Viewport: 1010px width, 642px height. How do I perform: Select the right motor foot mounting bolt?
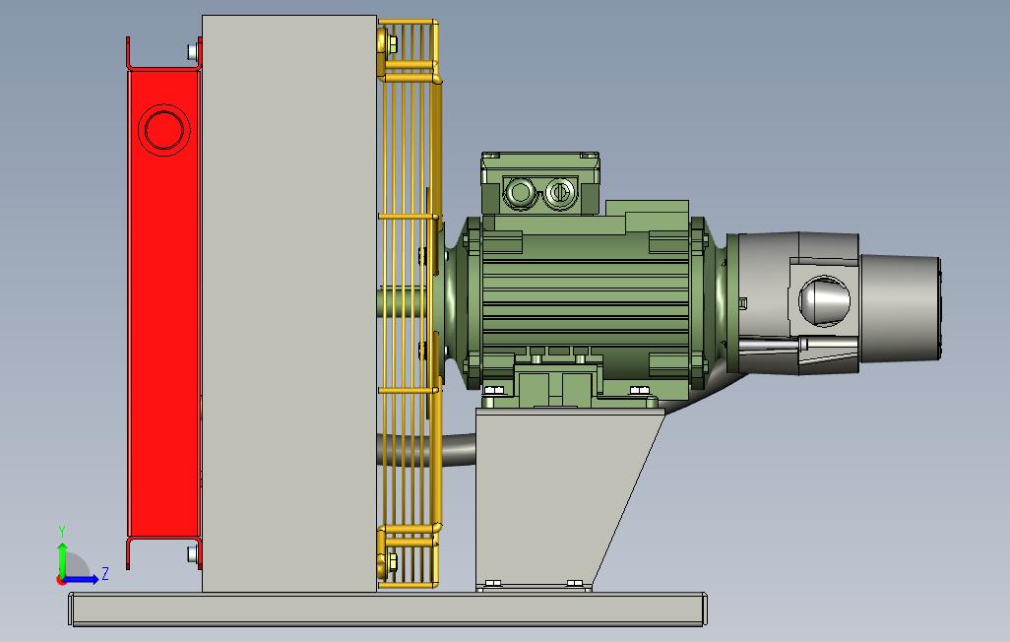[x=638, y=391]
